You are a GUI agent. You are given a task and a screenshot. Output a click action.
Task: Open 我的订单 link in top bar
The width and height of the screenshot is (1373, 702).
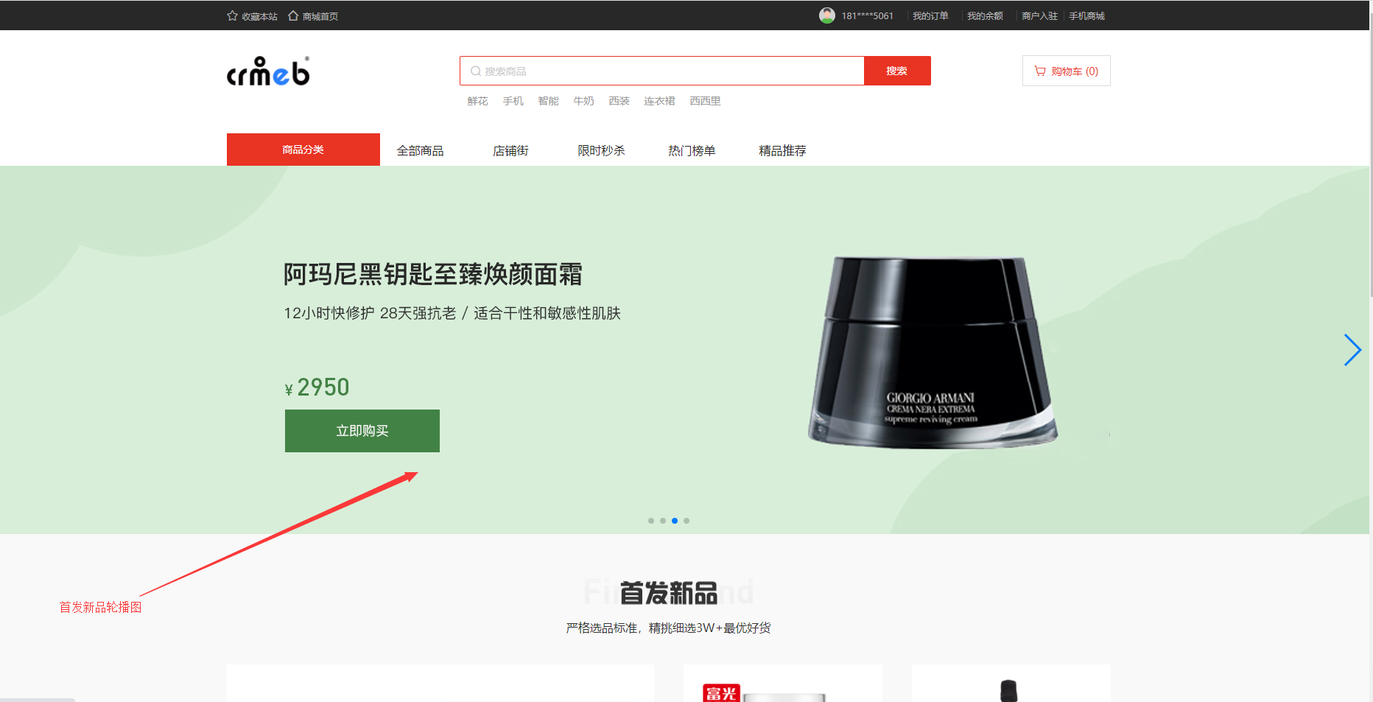pos(930,15)
